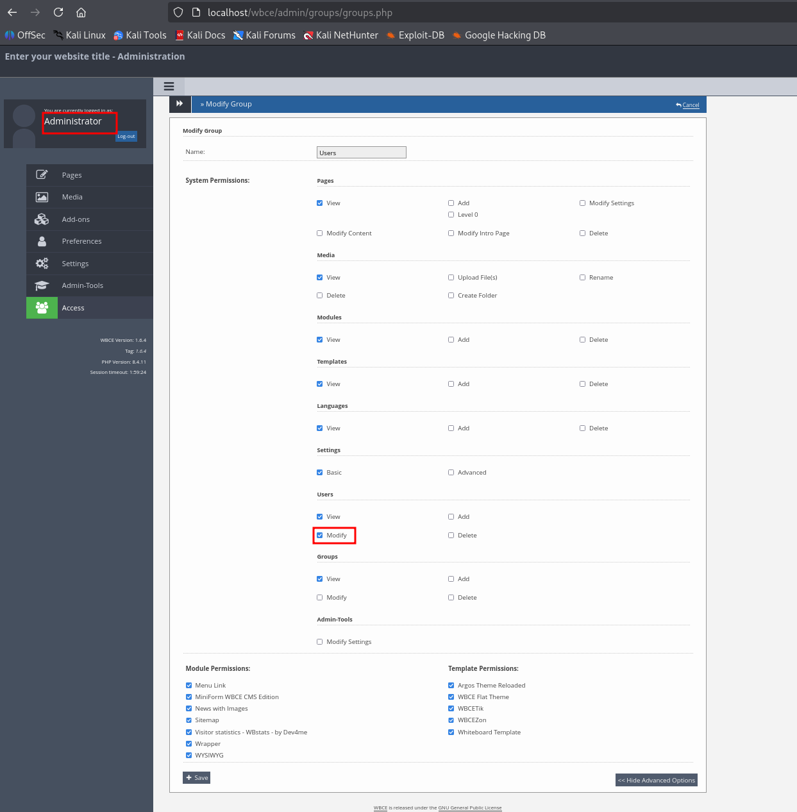Viewport: 797px width, 812px height.
Task: Click the group Name input field
Action: [362, 152]
